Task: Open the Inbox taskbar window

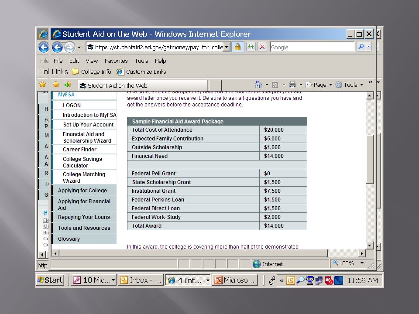Action: coord(141,280)
